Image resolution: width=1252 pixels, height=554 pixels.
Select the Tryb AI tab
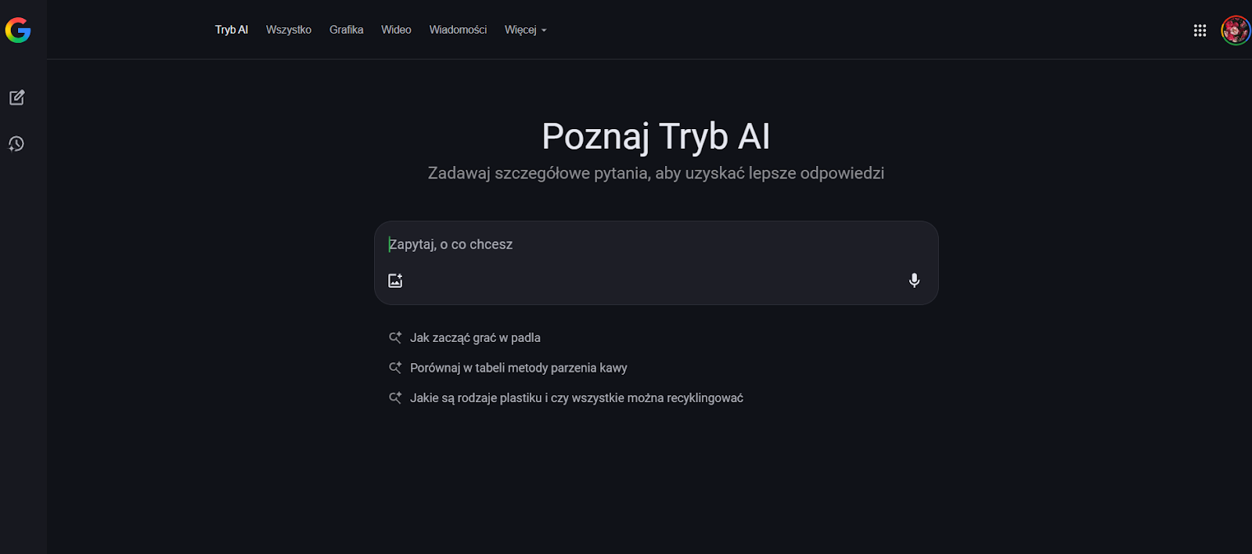coord(231,30)
